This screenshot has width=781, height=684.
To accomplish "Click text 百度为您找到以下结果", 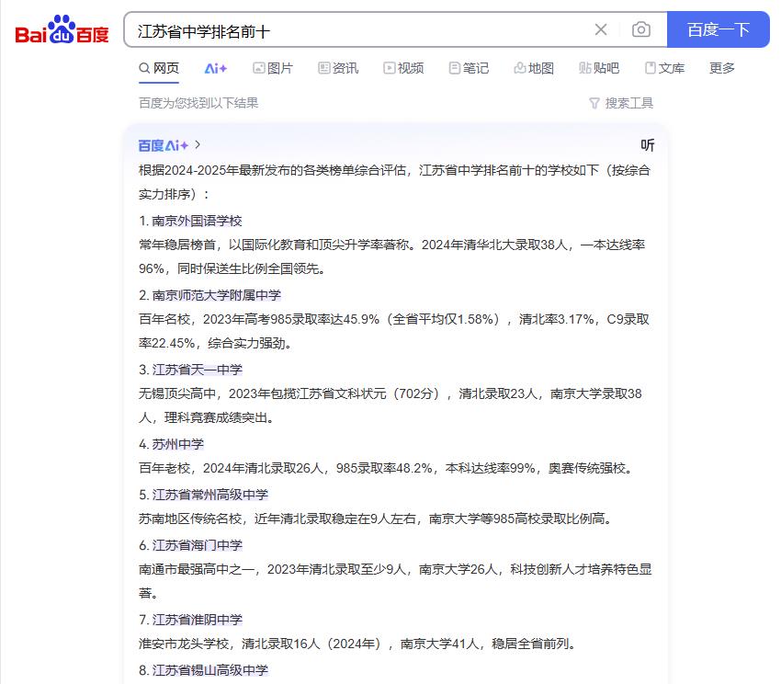I will pos(198,103).
